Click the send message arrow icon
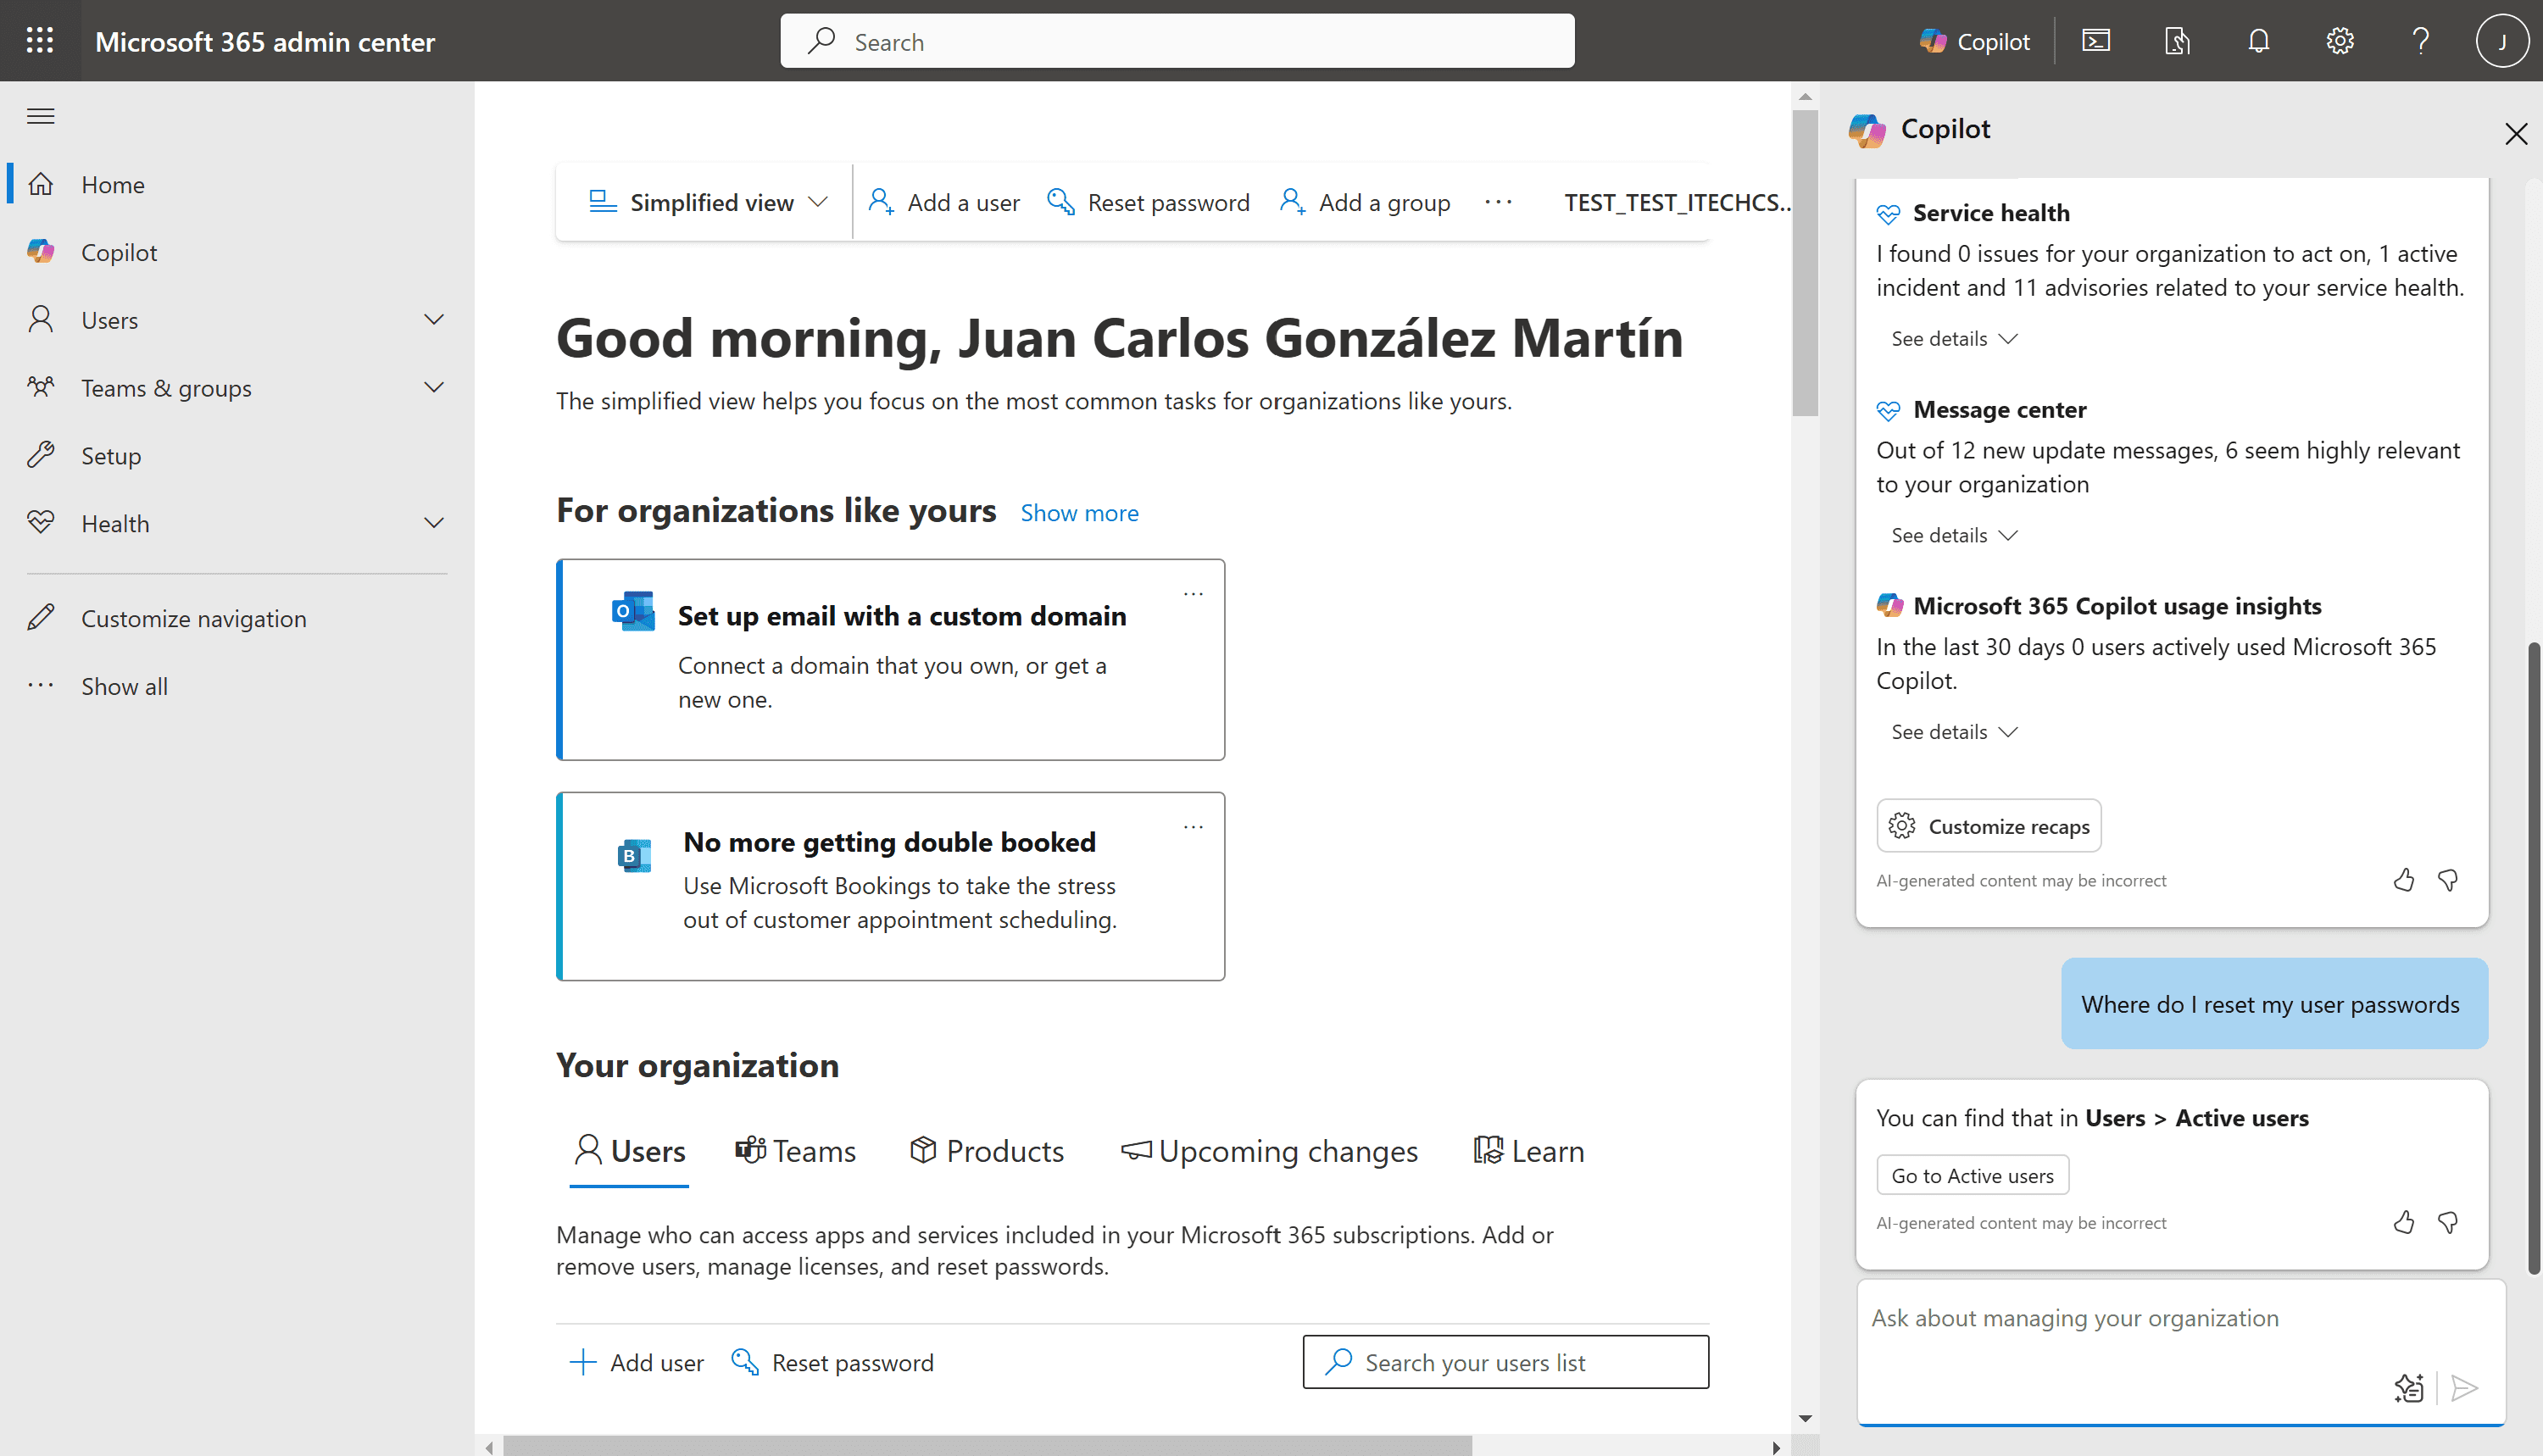Screen dimensions: 2543x1456 2465,1387
